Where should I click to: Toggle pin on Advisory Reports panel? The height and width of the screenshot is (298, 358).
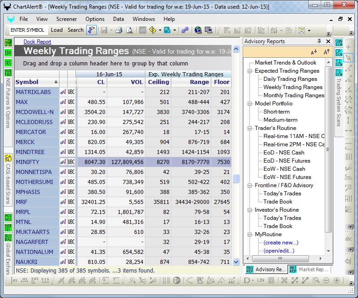pos(319,41)
